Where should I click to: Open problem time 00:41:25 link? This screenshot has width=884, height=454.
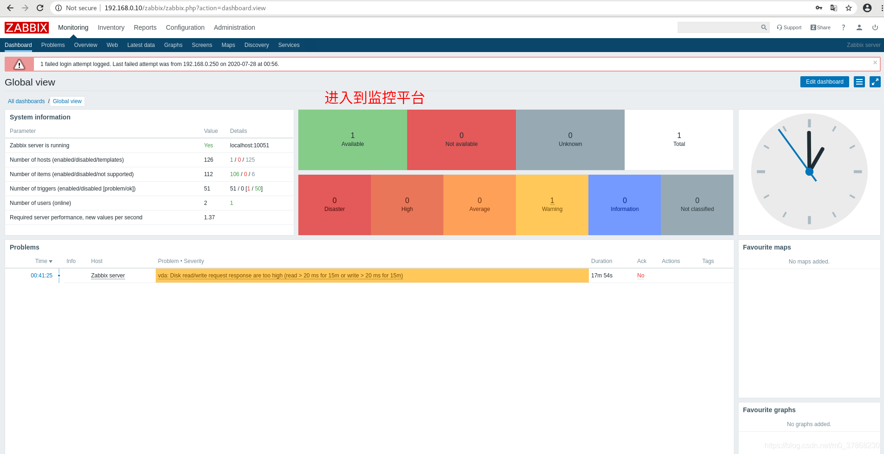[x=41, y=276]
